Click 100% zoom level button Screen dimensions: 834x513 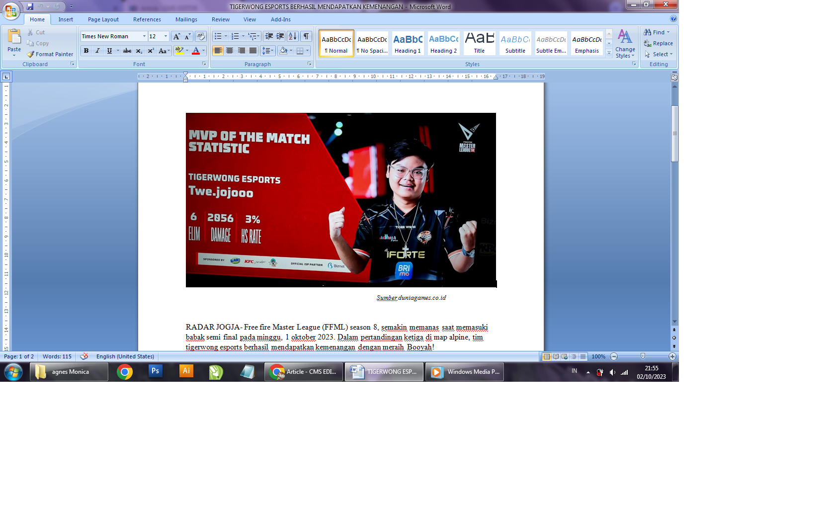[x=598, y=356]
